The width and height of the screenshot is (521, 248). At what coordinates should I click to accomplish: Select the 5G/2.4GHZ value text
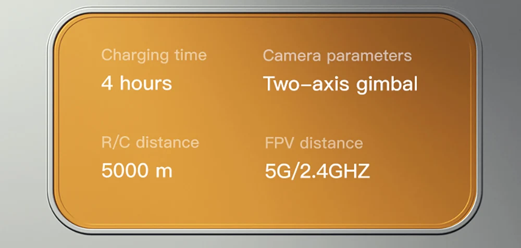click(317, 172)
